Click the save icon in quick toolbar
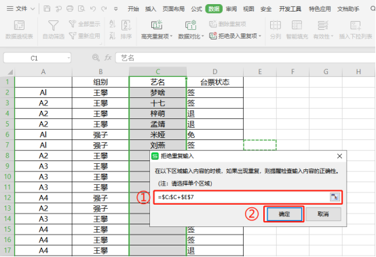The image size is (376, 257). [x=47, y=9]
